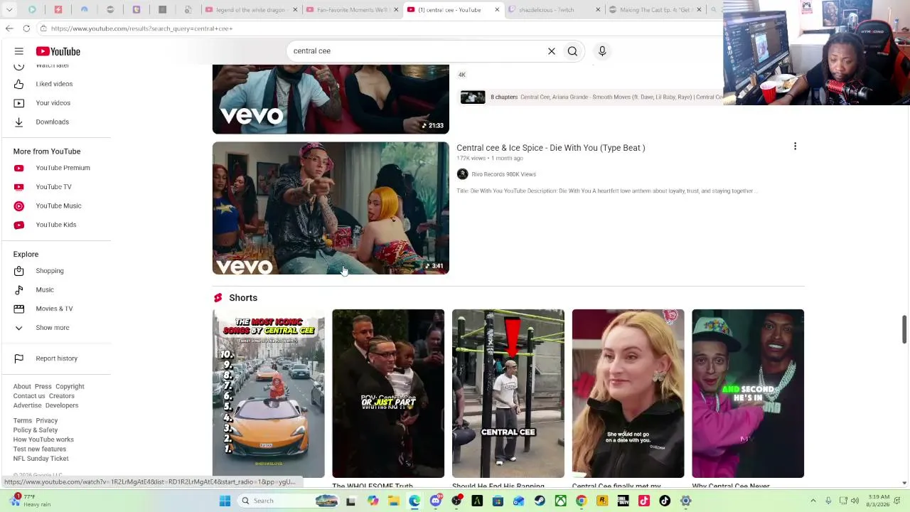The height and width of the screenshot is (512, 910).
Task: Play the Die With You video thumbnail
Action: pos(331,208)
